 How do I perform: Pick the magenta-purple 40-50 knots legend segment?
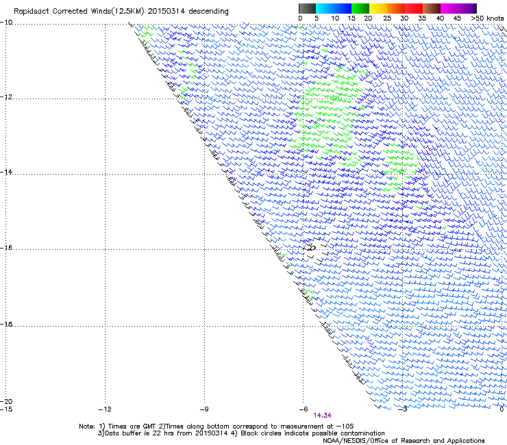458,8
